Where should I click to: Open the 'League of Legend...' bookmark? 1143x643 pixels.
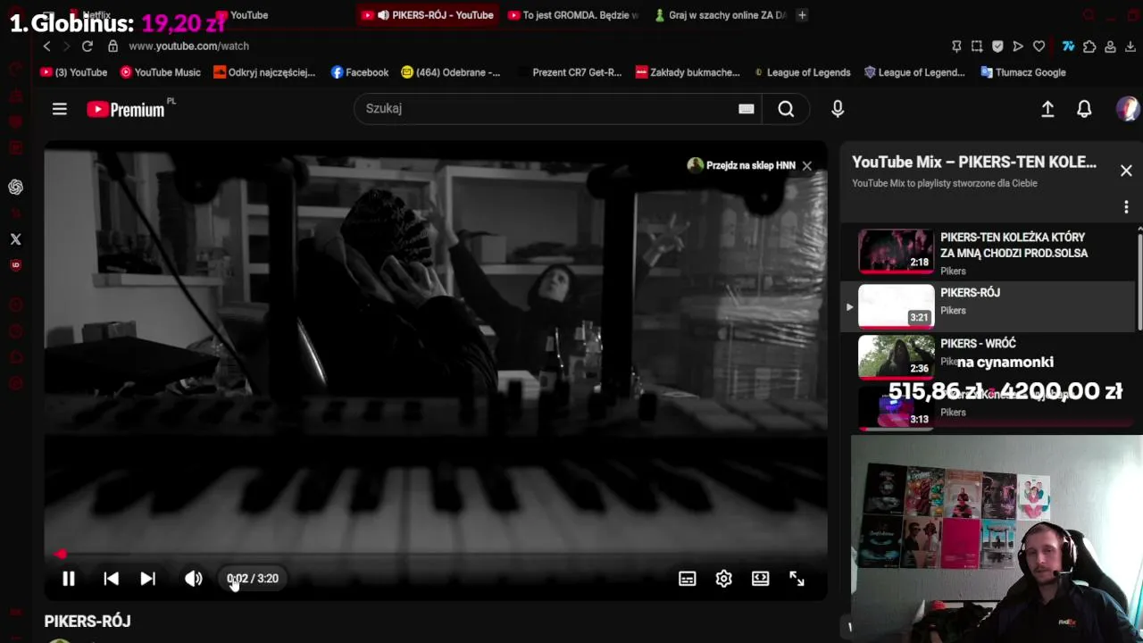pyautogui.click(x=914, y=72)
